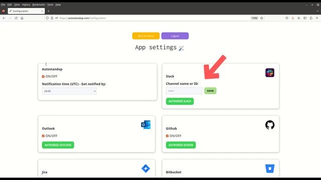This screenshot has width=321, height=180.
Task: Bookmark this page with the star icon
Action: pyautogui.click(x=262, y=18)
